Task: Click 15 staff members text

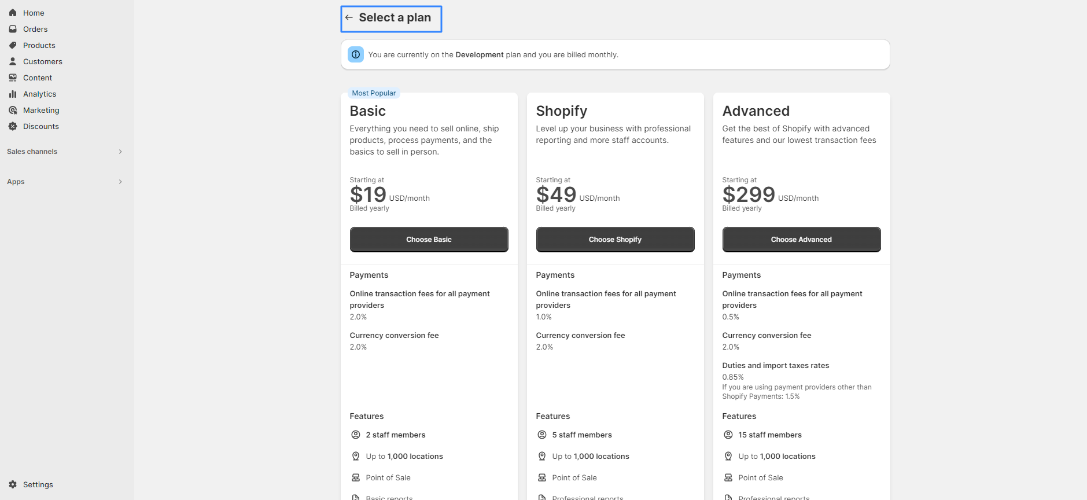Action: (x=770, y=435)
